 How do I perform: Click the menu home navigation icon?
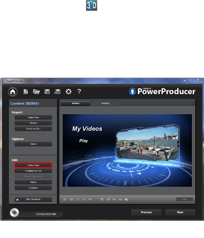[102, 199]
